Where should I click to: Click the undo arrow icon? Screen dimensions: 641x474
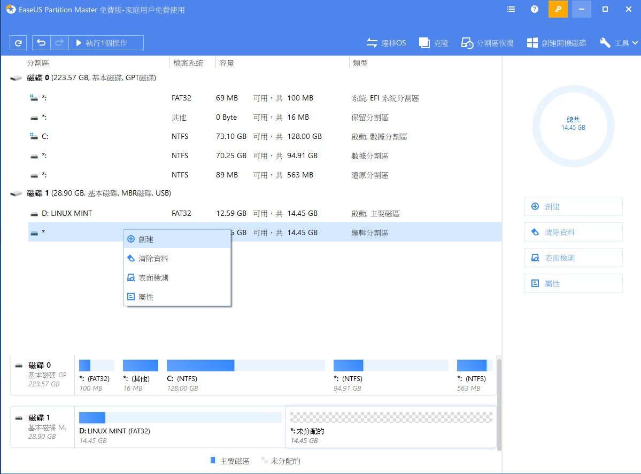point(42,43)
